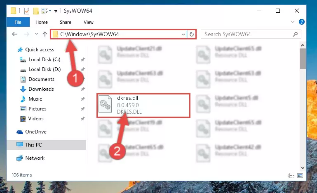The height and width of the screenshot is (193, 317).
Task: Switch to Details view layout icon
Action: [291, 175]
